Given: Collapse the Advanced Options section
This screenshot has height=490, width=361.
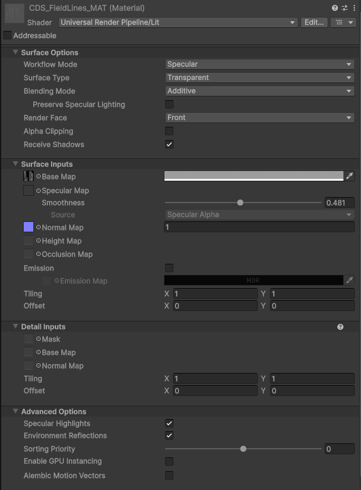Looking at the screenshot, I should (15, 411).
